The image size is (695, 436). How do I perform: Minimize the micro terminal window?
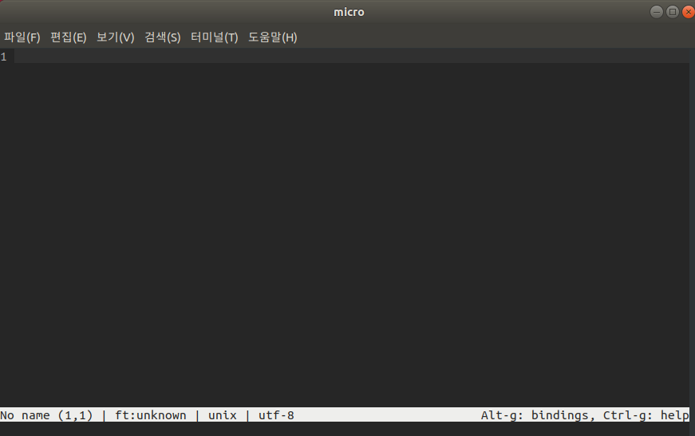pyautogui.click(x=657, y=12)
